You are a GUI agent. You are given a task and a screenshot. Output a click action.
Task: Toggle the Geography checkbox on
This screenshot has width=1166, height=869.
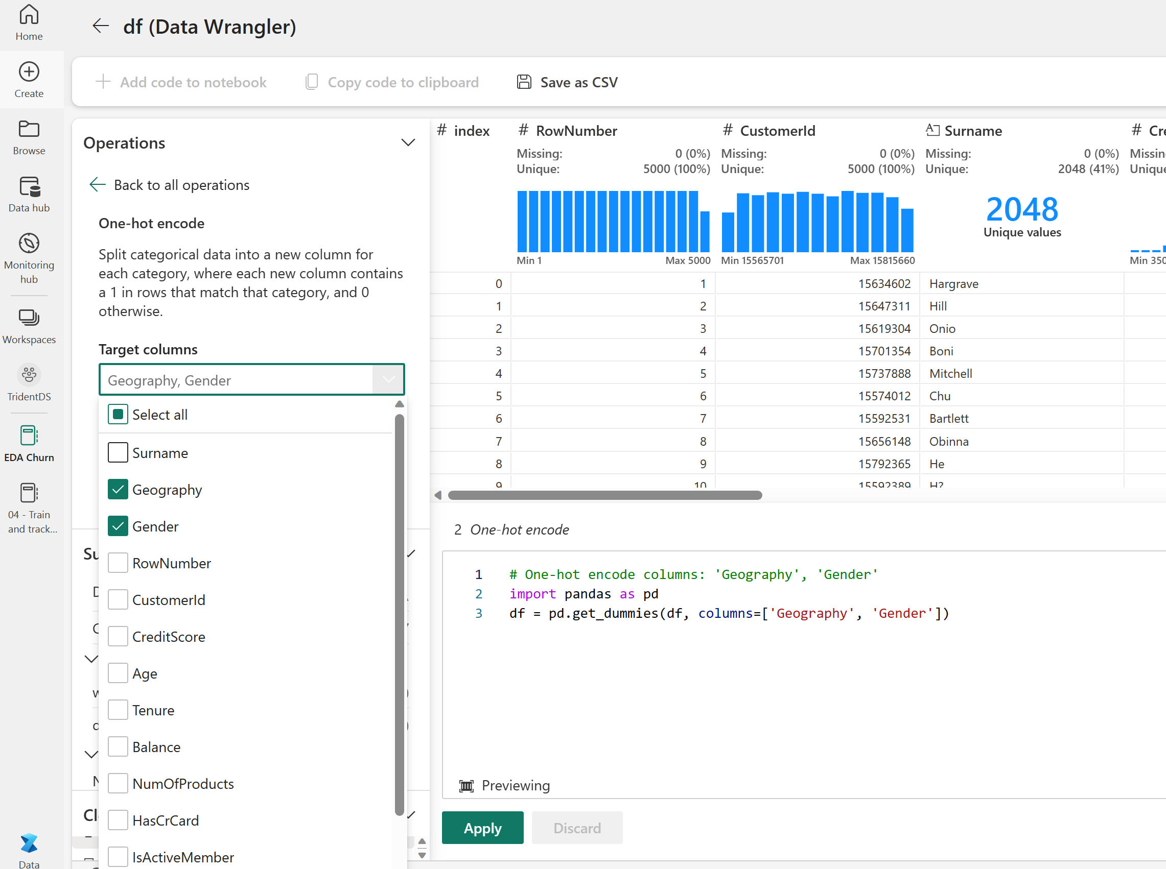(x=118, y=489)
